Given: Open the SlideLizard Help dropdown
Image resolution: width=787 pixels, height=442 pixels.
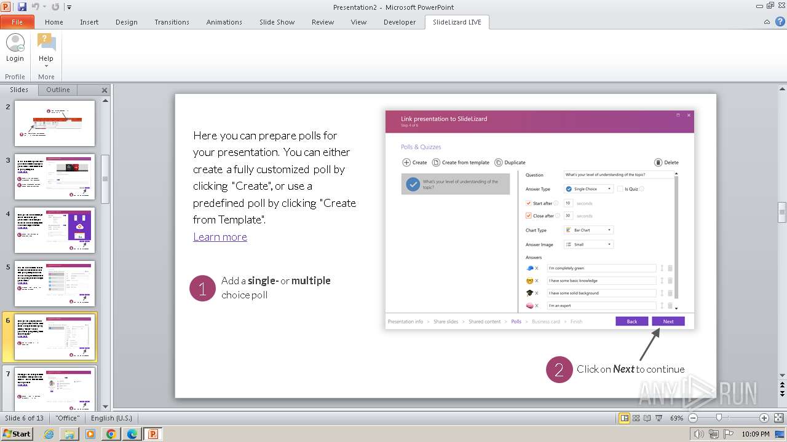Looking at the screenshot, I should pos(46,51).
